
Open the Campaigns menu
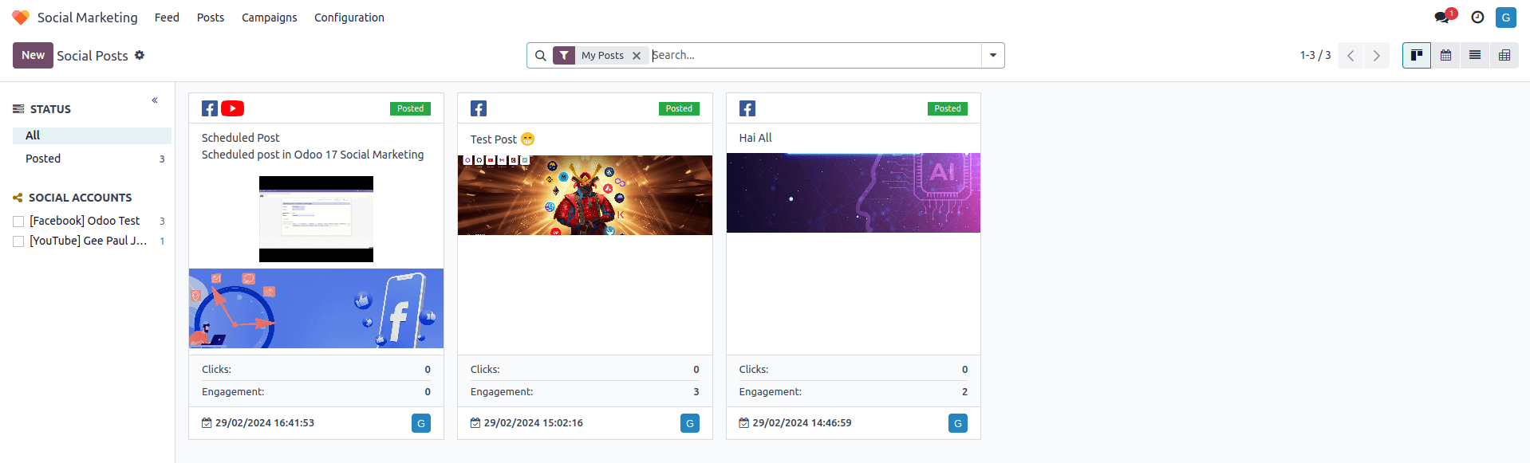(x=270, y=18)
